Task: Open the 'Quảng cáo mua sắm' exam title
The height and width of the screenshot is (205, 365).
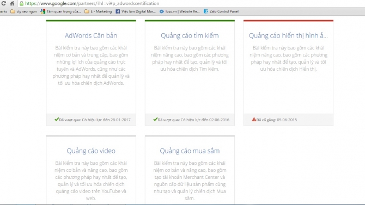Action: [x=190, y=151]
